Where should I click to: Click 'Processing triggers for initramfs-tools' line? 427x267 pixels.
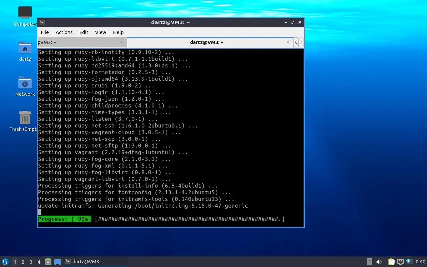tap(136, 199)
